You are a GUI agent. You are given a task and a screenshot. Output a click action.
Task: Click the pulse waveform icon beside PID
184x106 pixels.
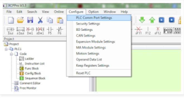(x=177, y=31)
